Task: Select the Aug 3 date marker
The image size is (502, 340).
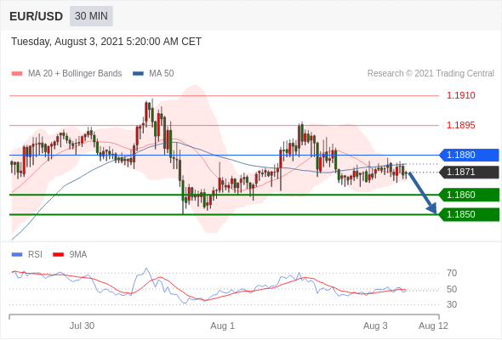Action: (x=375, y=326)
